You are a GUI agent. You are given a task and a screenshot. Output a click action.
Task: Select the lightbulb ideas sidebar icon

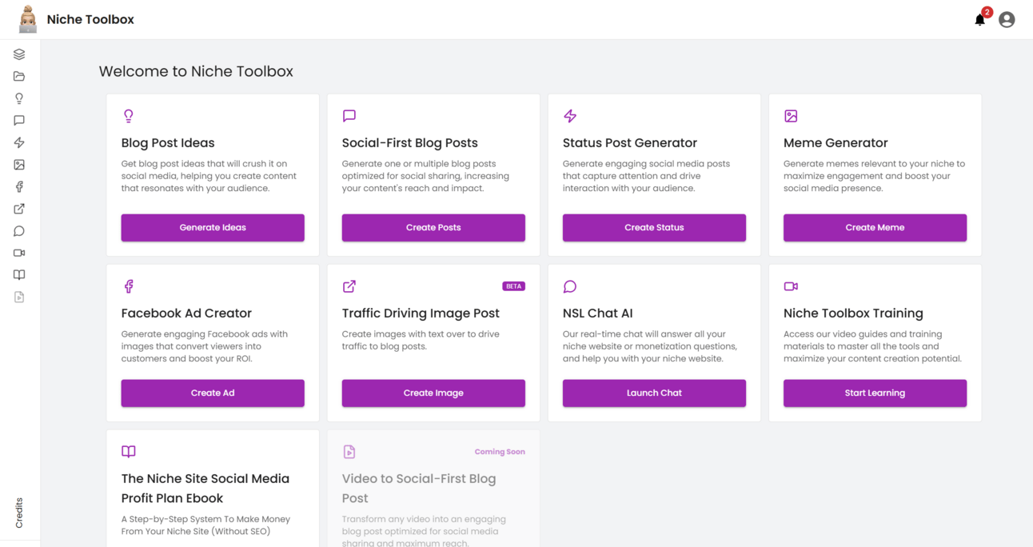coord(19,98)
